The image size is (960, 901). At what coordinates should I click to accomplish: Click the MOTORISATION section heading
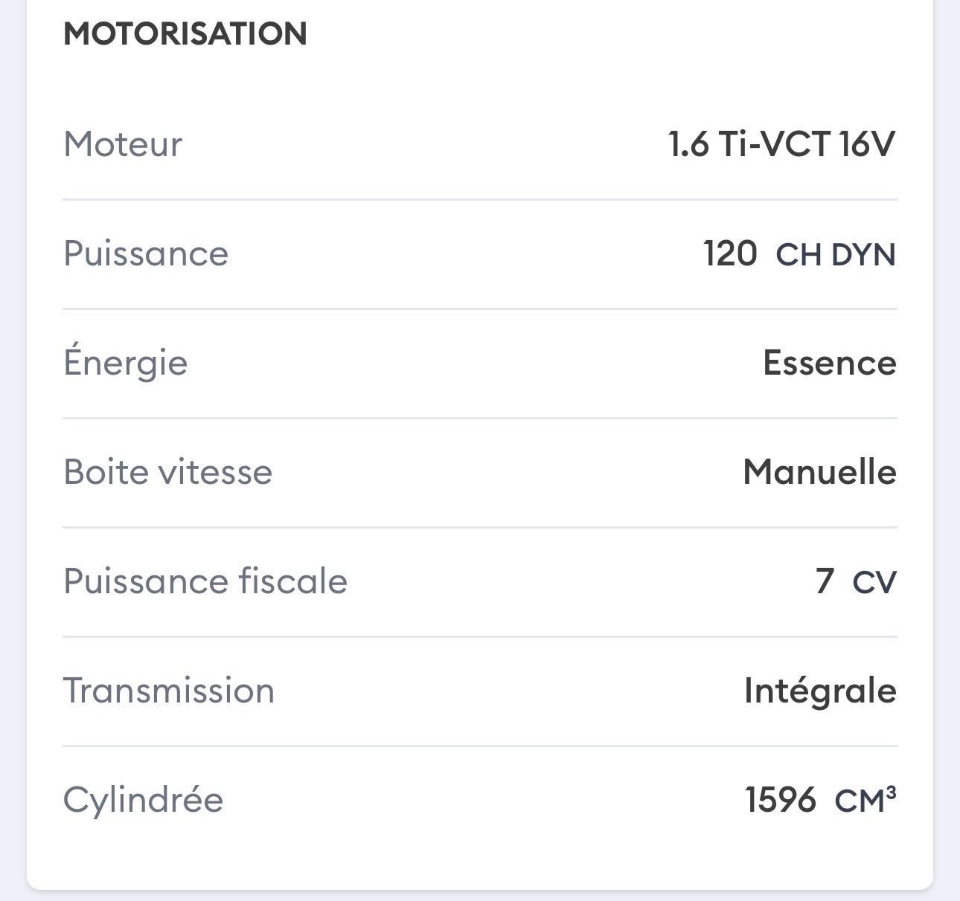click(185, 34)
